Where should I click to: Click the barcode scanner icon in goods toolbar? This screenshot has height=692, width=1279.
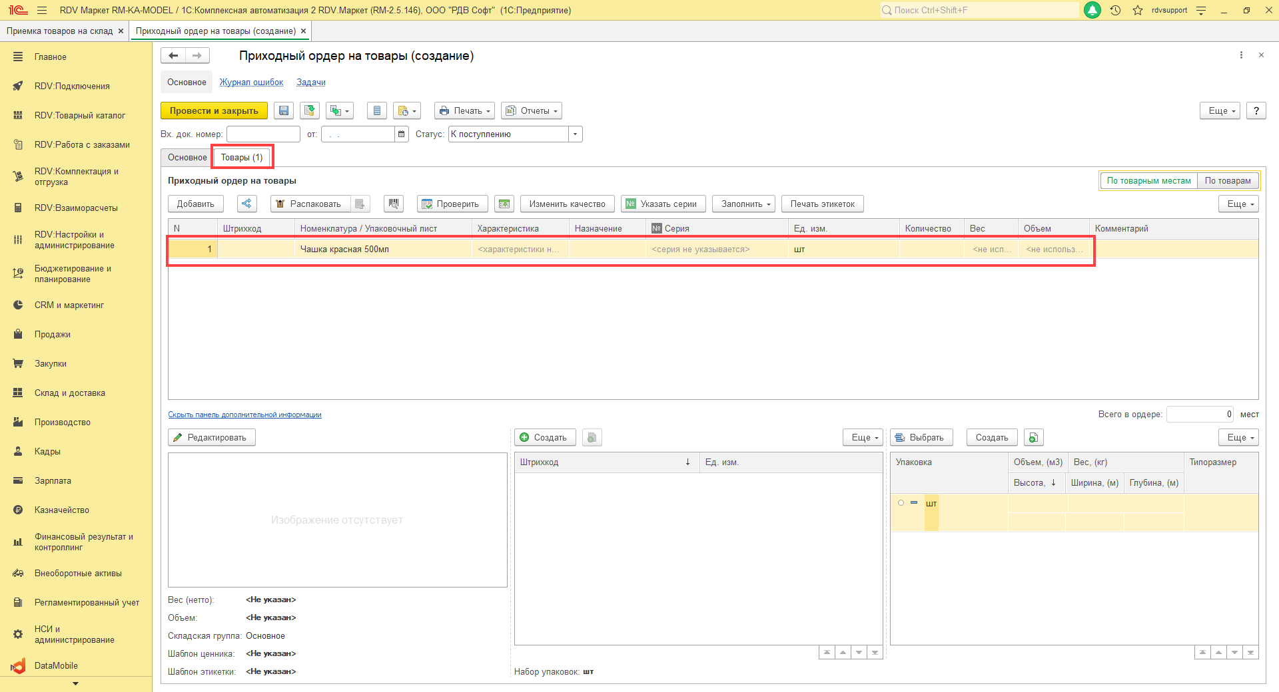coord(394,204)
